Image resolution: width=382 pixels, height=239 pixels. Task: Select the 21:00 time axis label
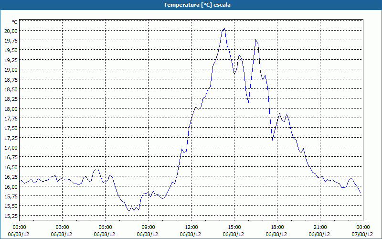(320, 228)
